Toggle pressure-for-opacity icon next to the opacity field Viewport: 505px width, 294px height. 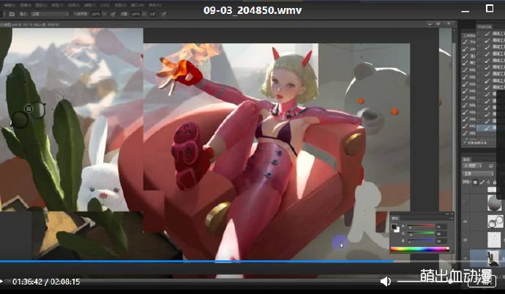[113, 14]
